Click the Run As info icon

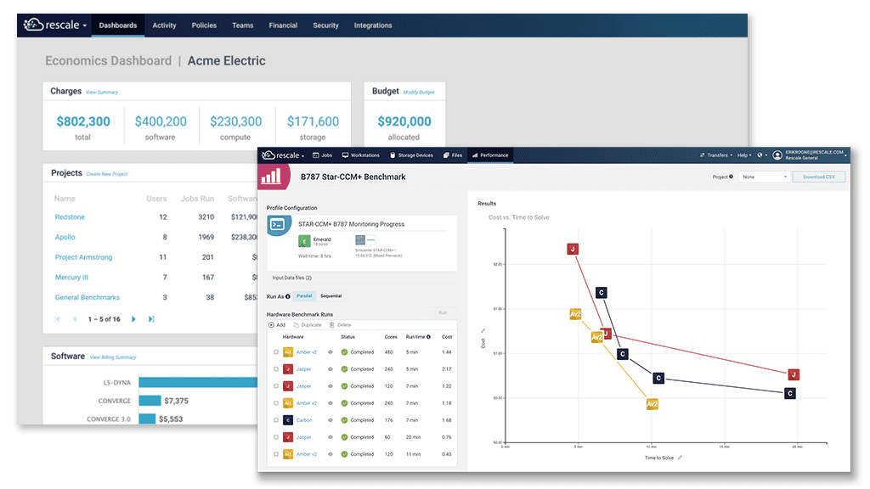287,296
